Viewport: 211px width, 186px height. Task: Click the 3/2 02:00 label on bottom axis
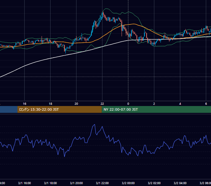(154, 183)
